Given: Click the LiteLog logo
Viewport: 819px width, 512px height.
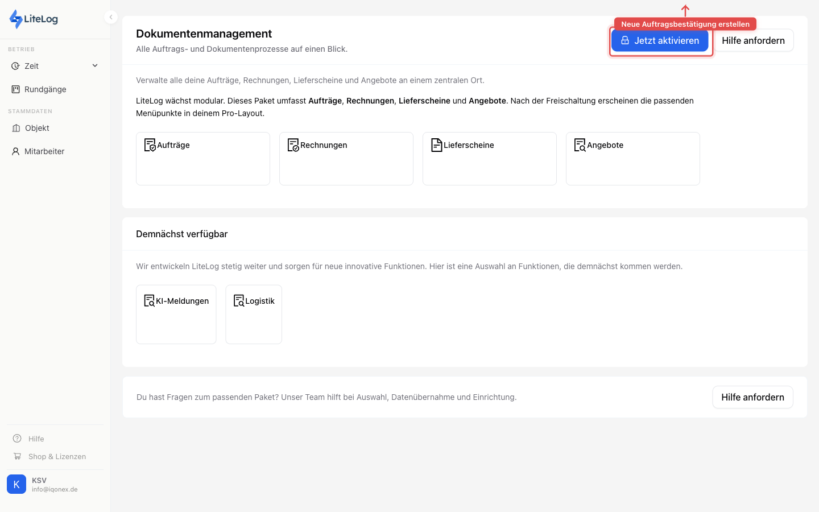Looking at the screenshot, I should [x=33, y=19].
